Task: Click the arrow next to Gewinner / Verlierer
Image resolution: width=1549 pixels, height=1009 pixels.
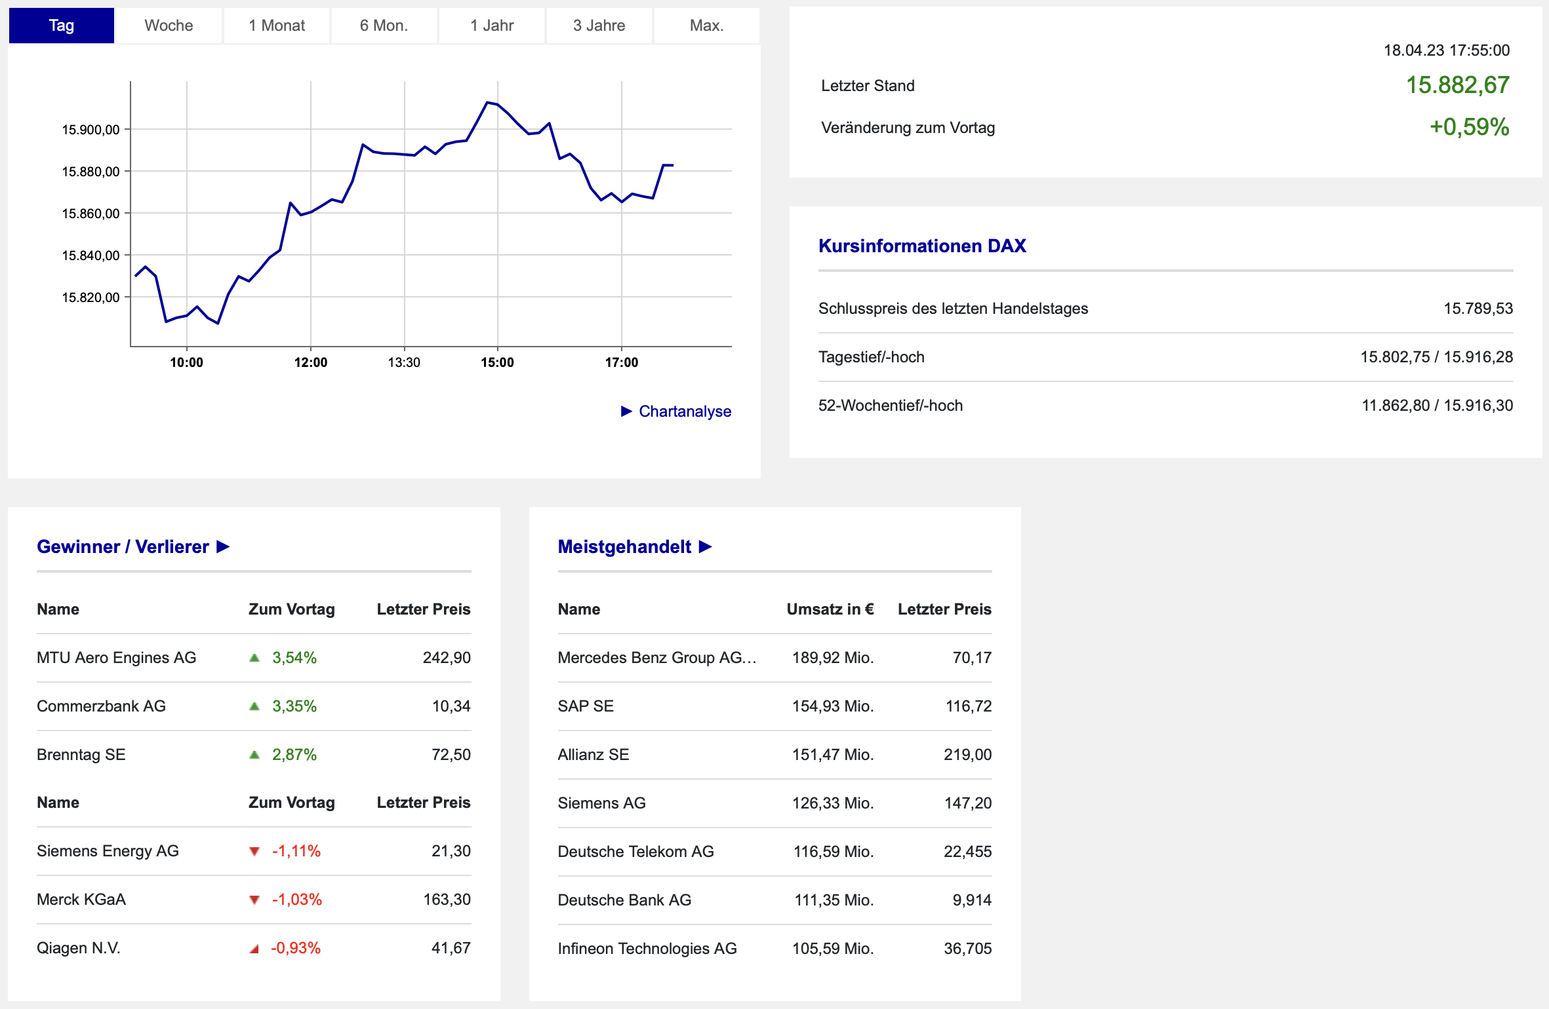Action: click(x=223, y=546)
